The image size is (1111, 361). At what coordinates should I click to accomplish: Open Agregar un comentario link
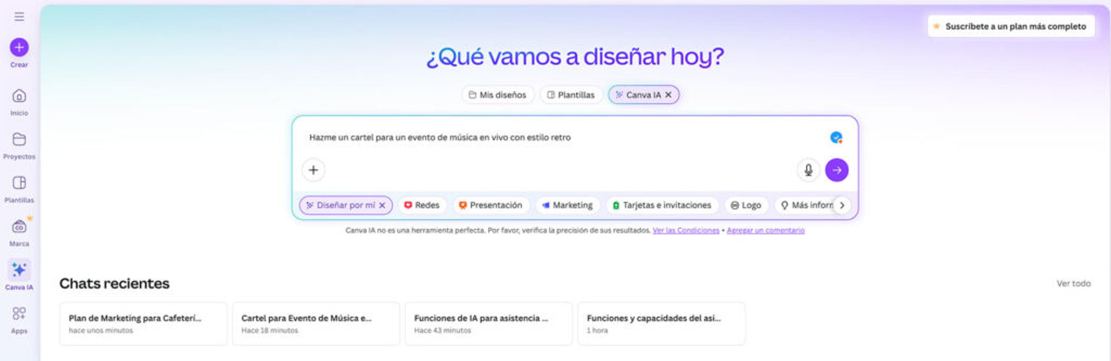766,230
